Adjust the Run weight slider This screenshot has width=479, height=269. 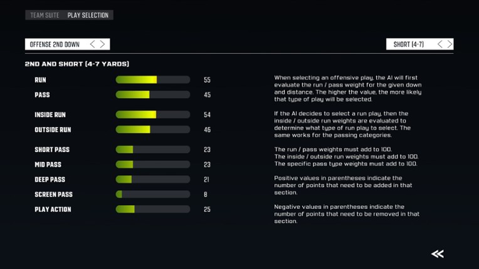[153, 80]
